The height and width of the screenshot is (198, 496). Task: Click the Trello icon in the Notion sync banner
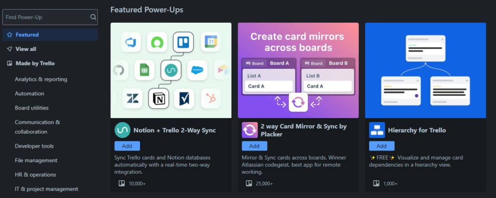tap(183, 42)
